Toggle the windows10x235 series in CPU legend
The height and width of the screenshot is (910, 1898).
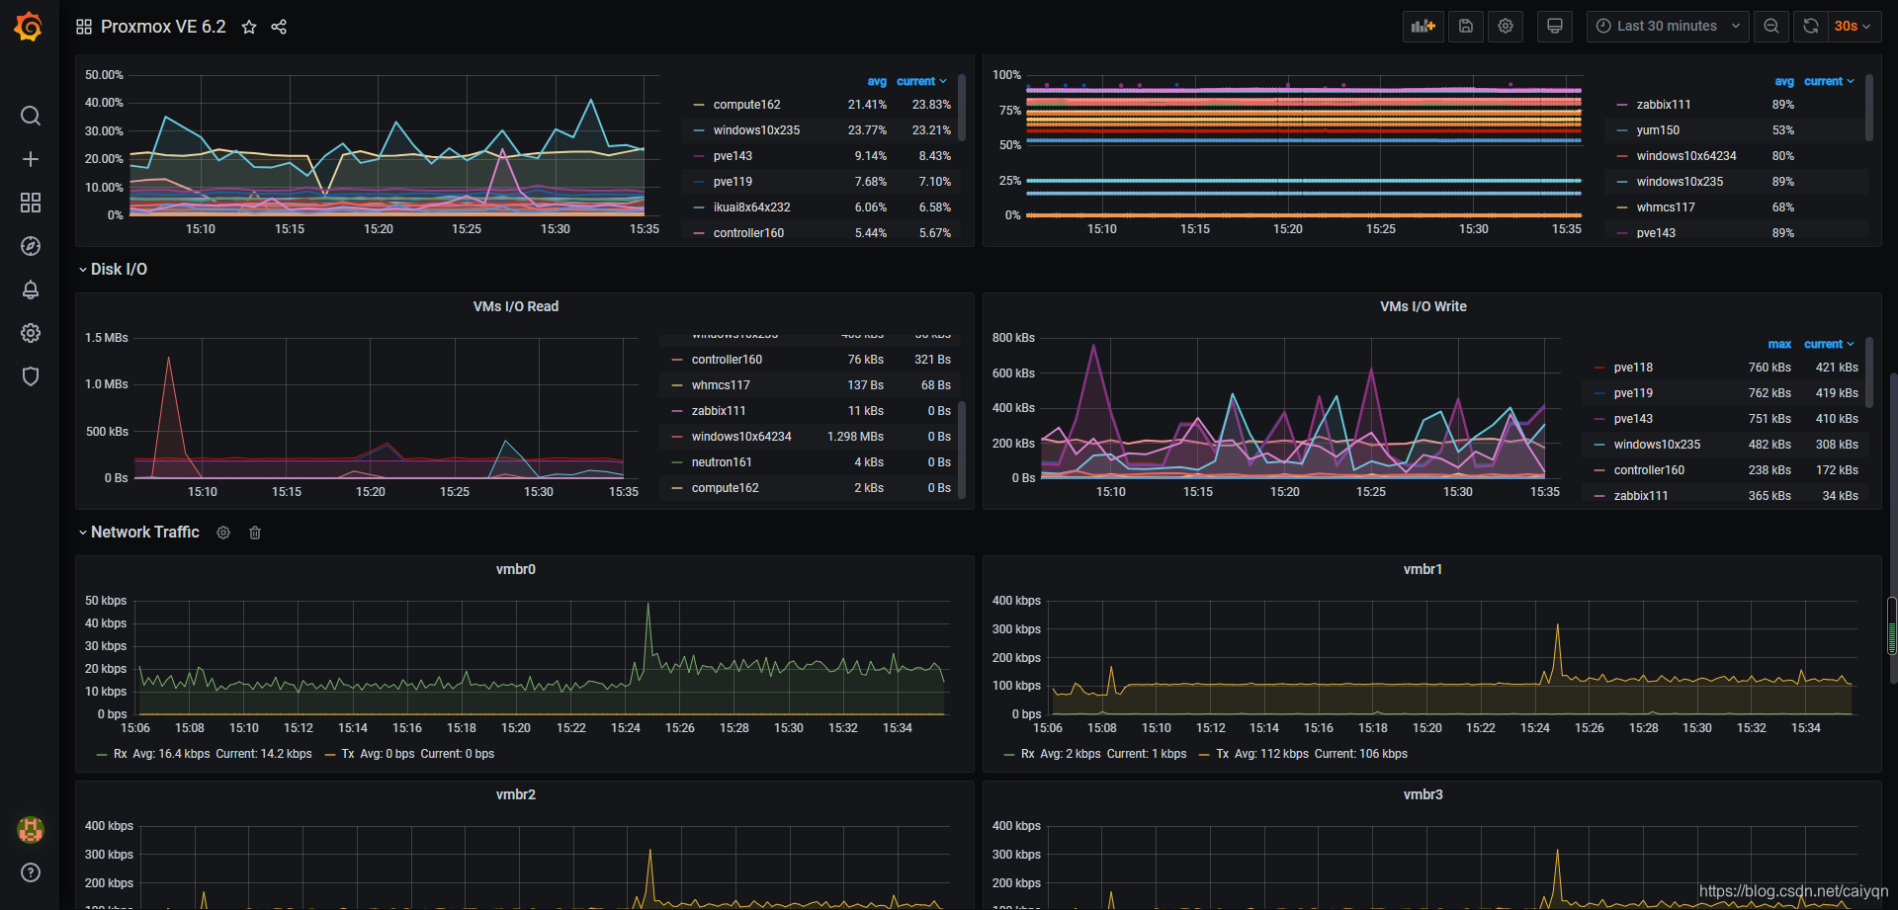756,129
